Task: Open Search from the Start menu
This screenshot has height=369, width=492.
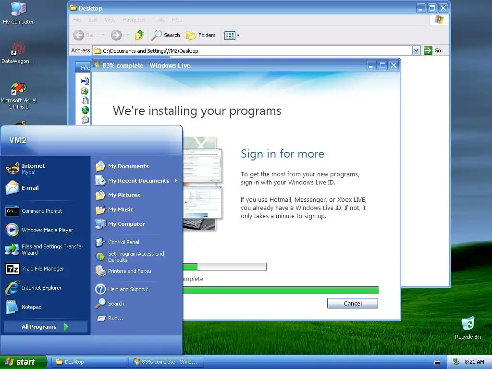Action: [x=137, y=304]
